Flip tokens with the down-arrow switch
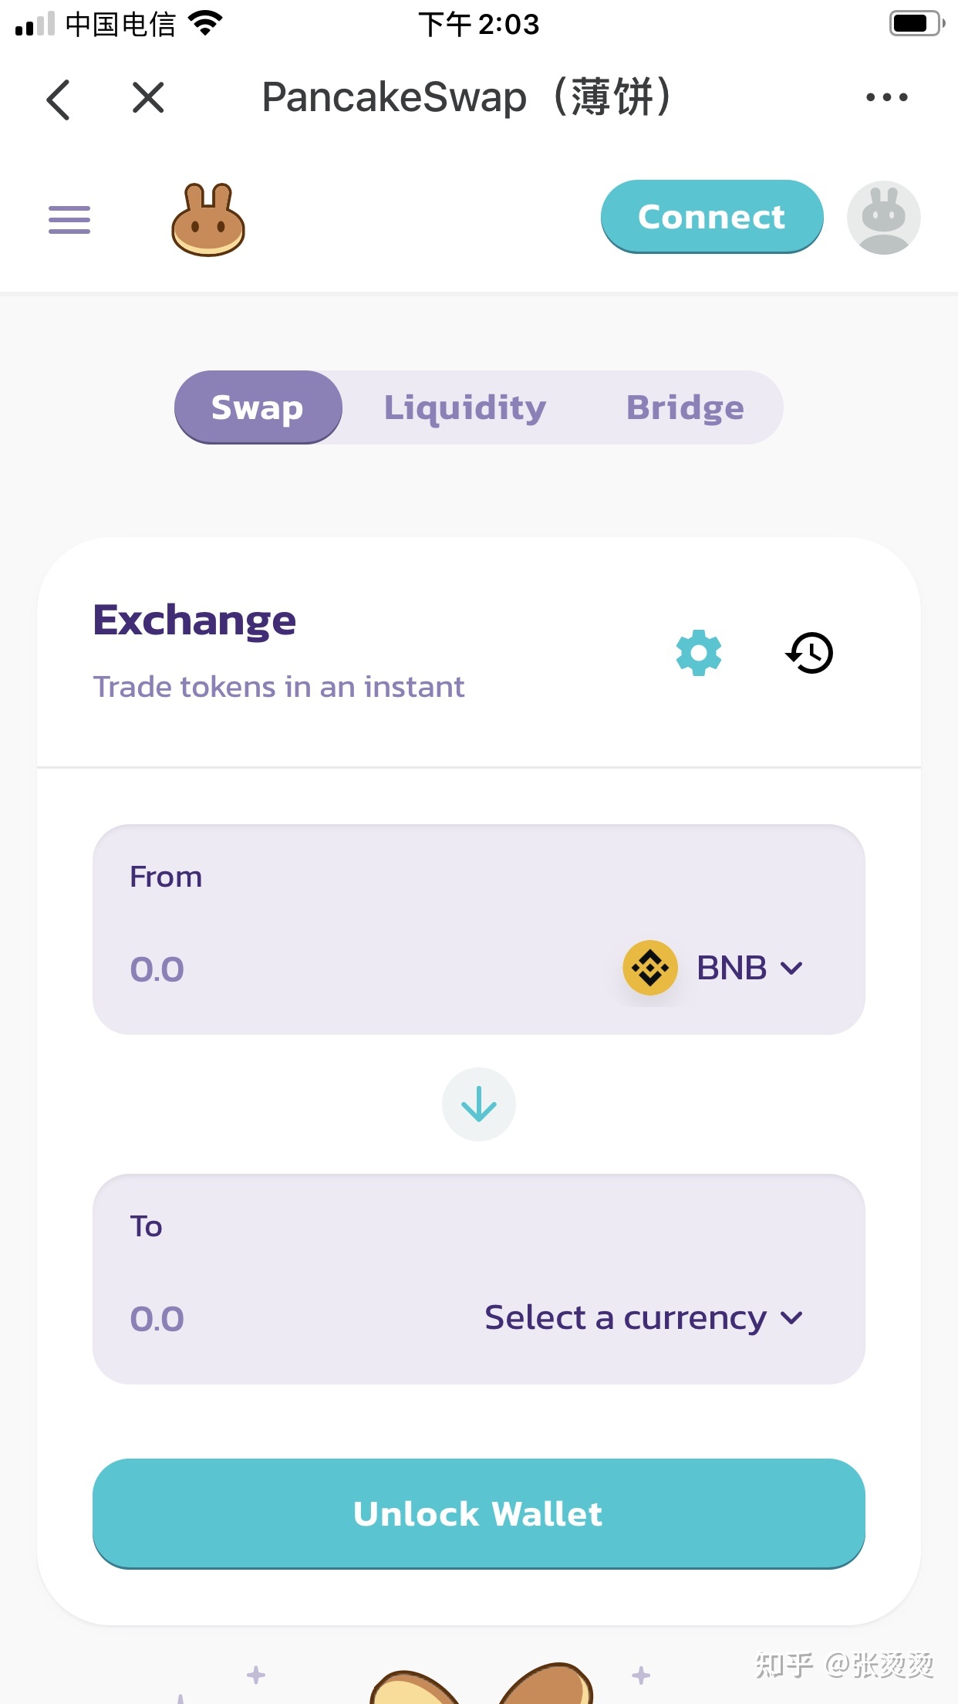Screen dimensions: 958x1704 click(479, 1104)
